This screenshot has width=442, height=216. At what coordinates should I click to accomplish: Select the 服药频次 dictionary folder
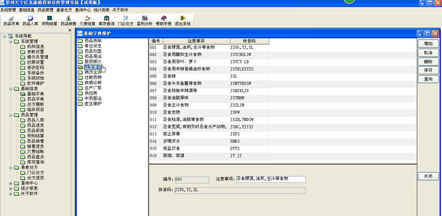click(x=90, y=62)
